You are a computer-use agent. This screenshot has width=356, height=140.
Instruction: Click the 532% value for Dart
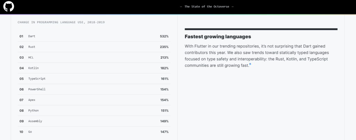click(x=164, y=36)
